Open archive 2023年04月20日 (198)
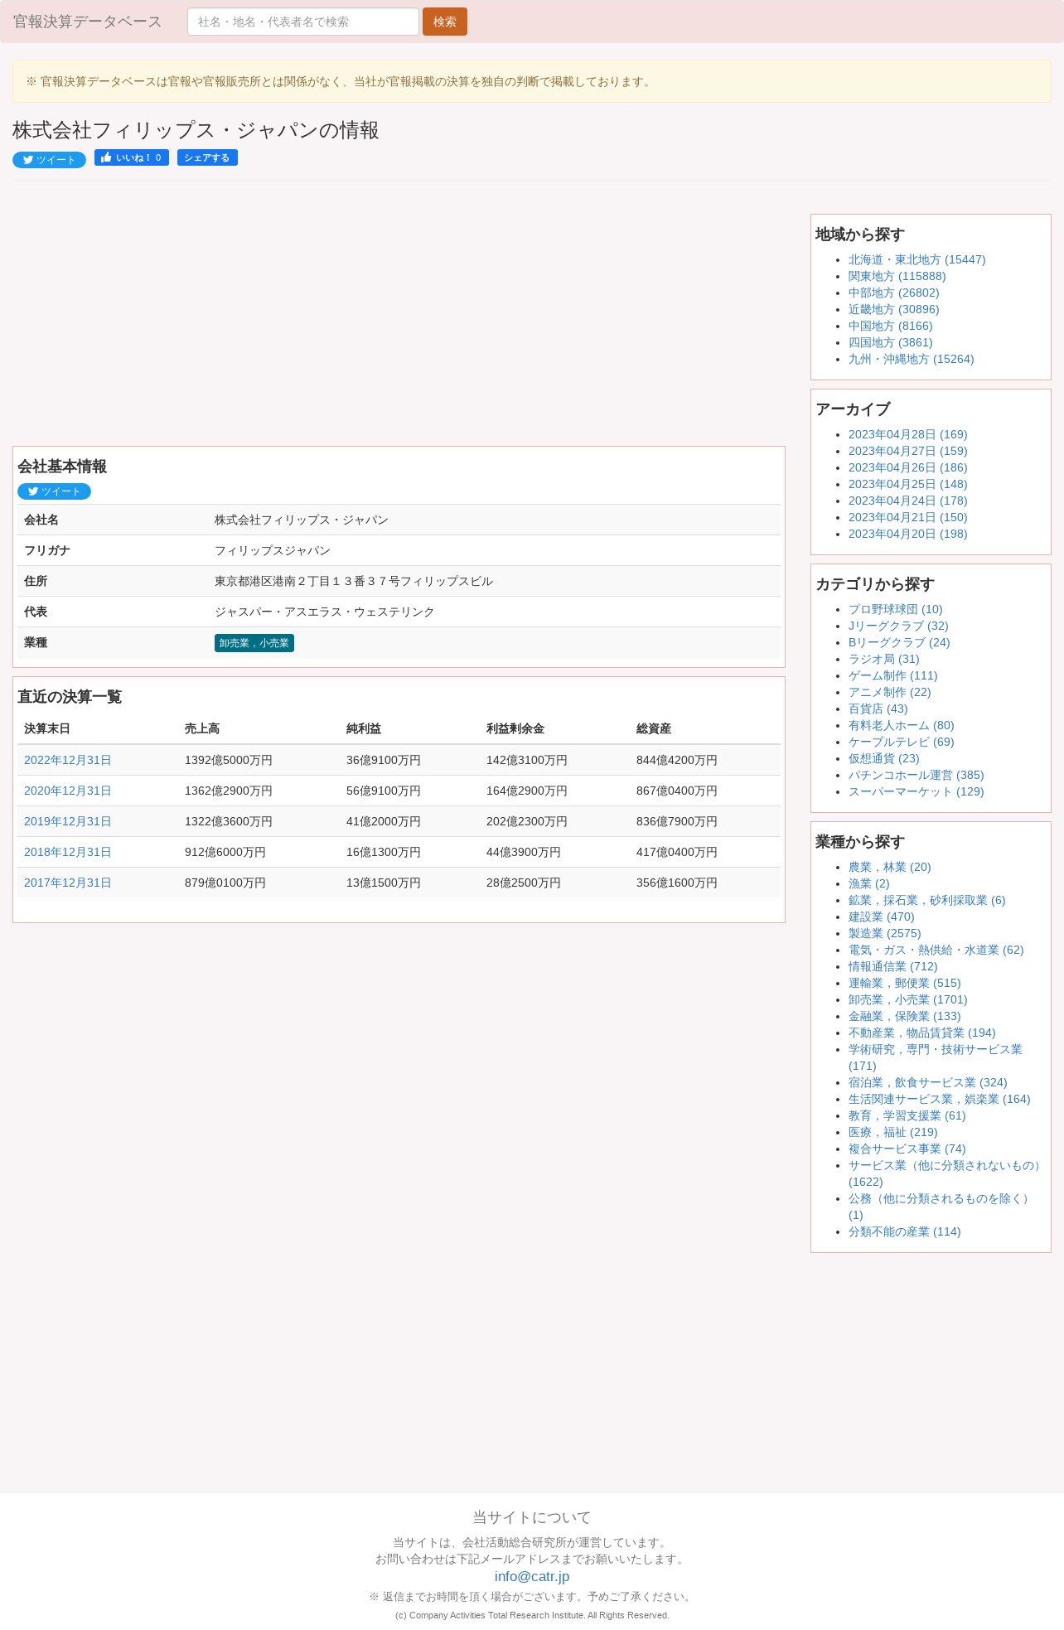The width and height of the screenshot is (1064, 1630). [x=907, y=534]
